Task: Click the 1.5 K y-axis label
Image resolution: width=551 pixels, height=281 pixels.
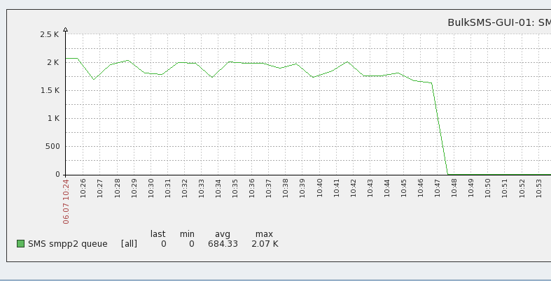Action: [50, 90]
